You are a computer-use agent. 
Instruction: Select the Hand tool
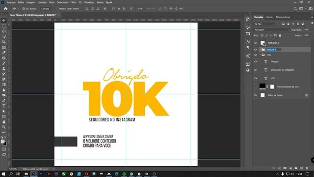point(4,122)
